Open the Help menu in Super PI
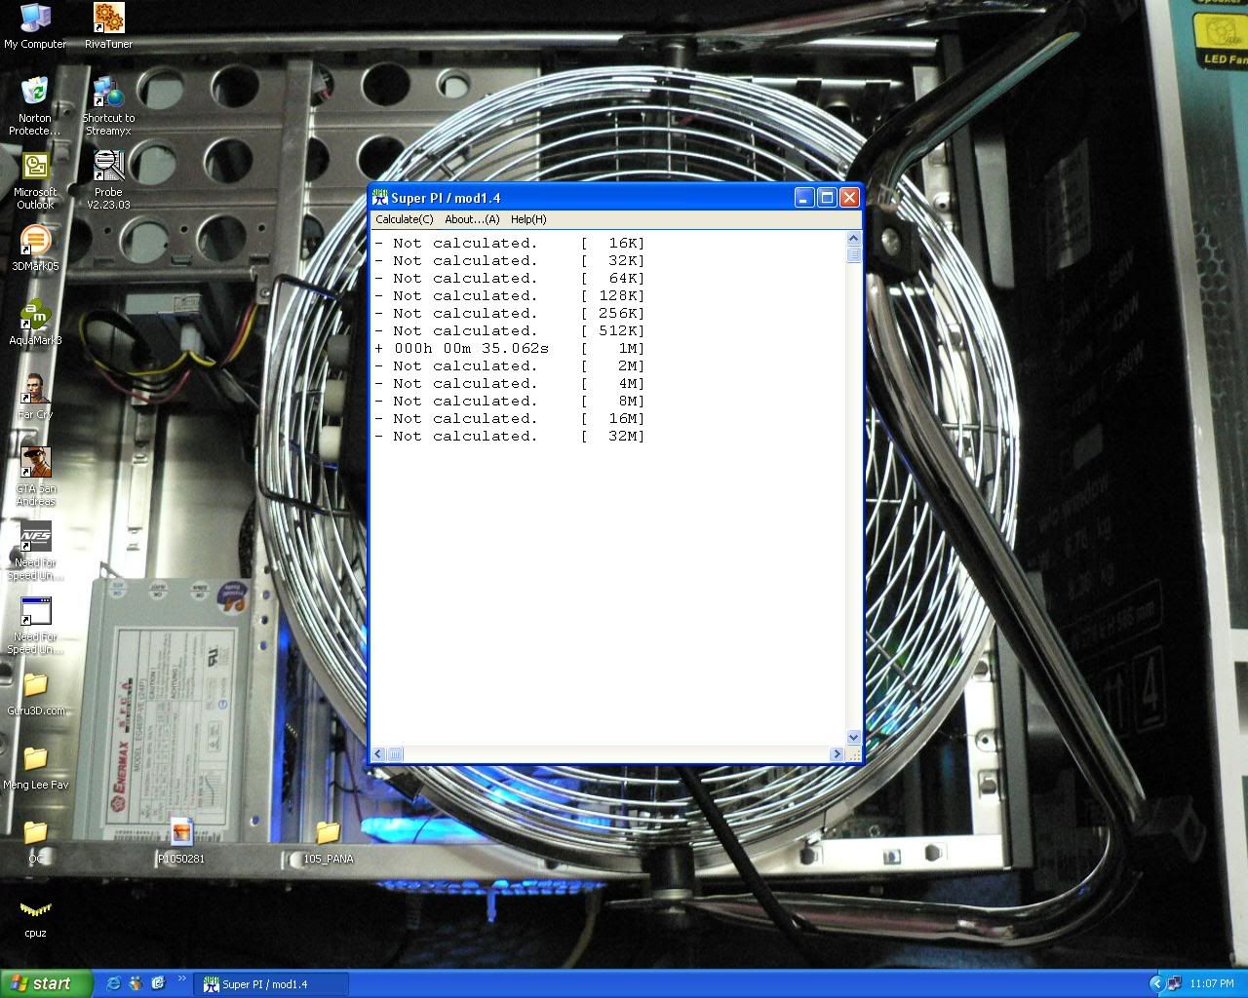 point(527,219)
